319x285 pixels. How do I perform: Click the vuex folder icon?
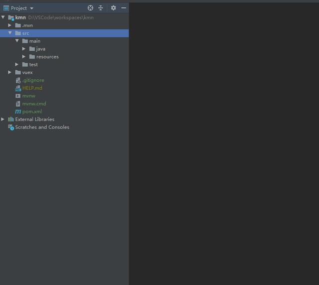point(18,72)
